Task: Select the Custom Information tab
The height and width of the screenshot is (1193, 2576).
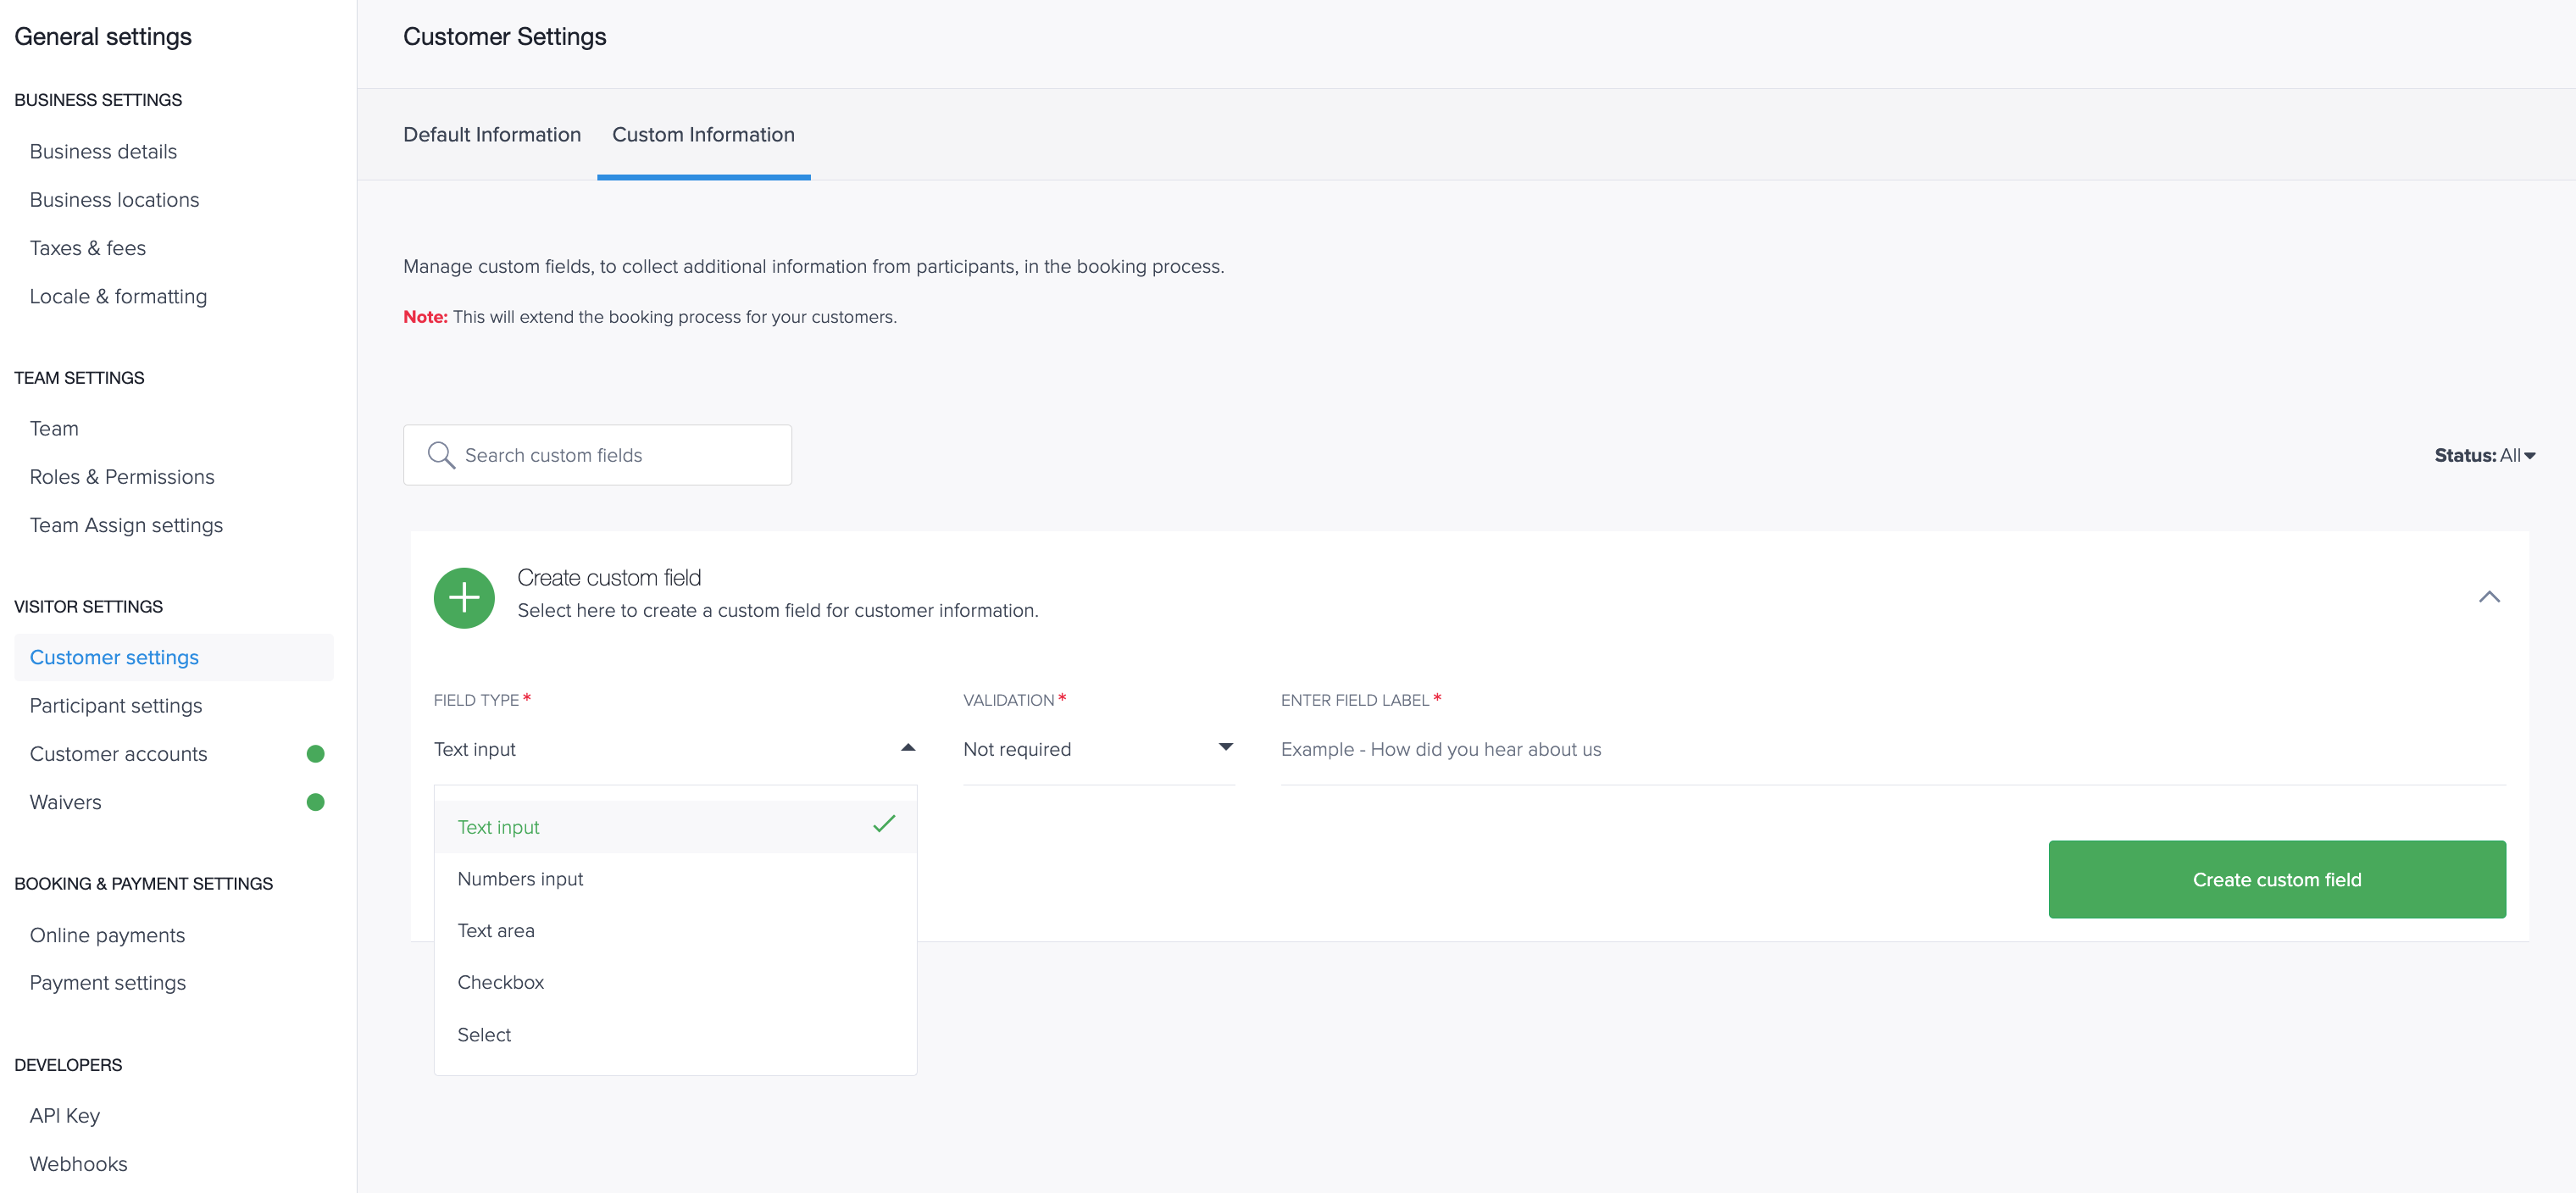Action: pyautogui.click(x=703, y=135)
